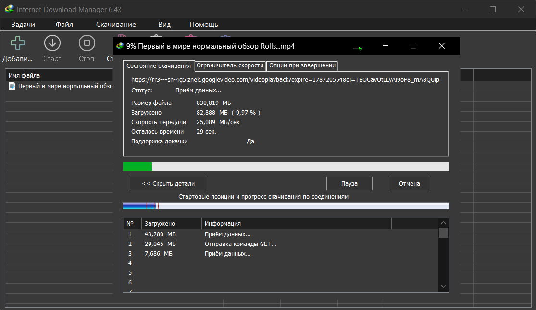This screenshot has width=536, height=310.
Task: Click the Stop download toolbar icon
Action: 87,43
